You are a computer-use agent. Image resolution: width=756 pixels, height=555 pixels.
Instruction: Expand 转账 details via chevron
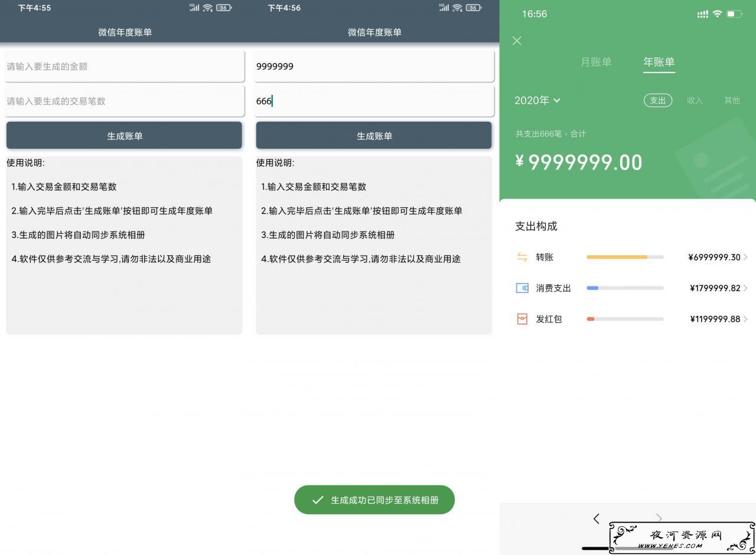coord(746,257)
